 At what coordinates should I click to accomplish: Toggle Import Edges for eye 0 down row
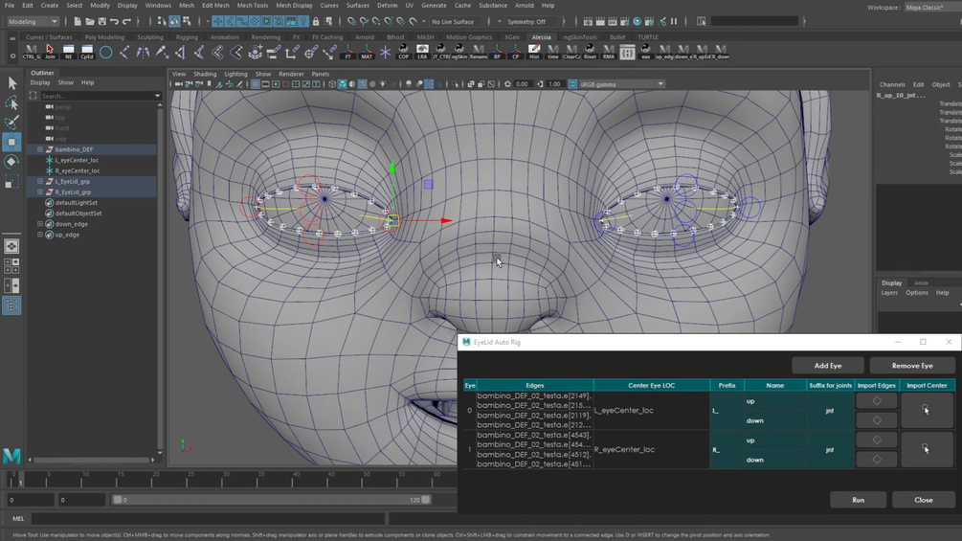coord(877,420)
